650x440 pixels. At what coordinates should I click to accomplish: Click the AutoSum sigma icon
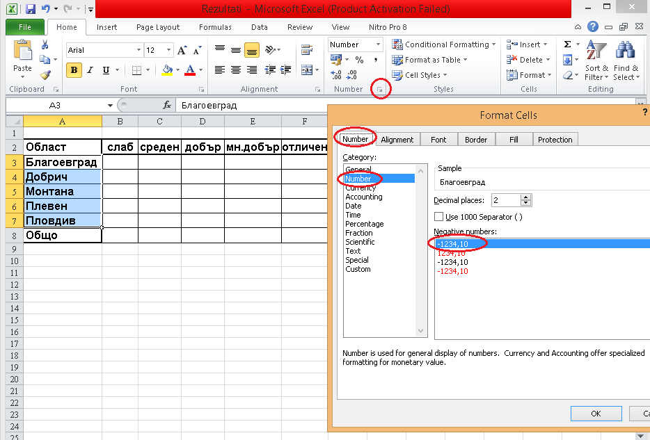567,44
